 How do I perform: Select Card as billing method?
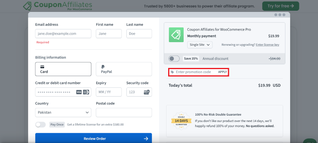point(63,69)
